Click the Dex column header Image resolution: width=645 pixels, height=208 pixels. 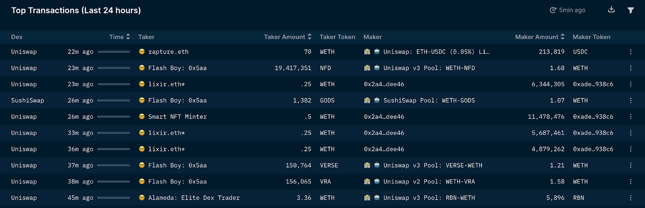point(17,37)
